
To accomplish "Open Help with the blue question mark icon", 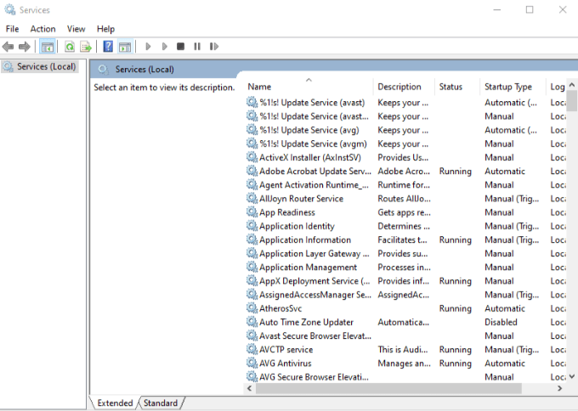I will coord(108,47).
